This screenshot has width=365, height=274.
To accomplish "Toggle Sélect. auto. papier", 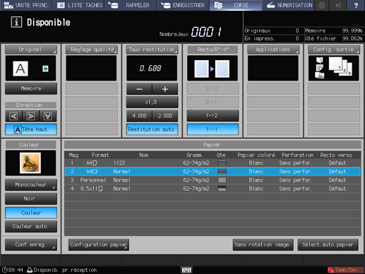I will tap(328, 245).
